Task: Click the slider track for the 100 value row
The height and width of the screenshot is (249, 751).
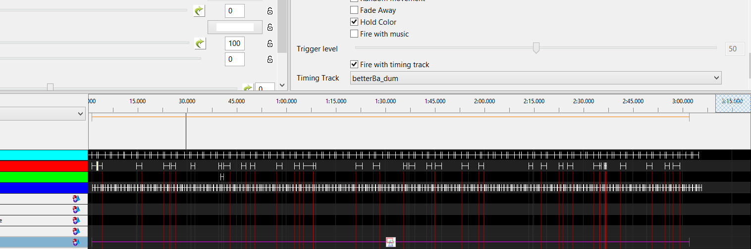Action: [94, 43]
